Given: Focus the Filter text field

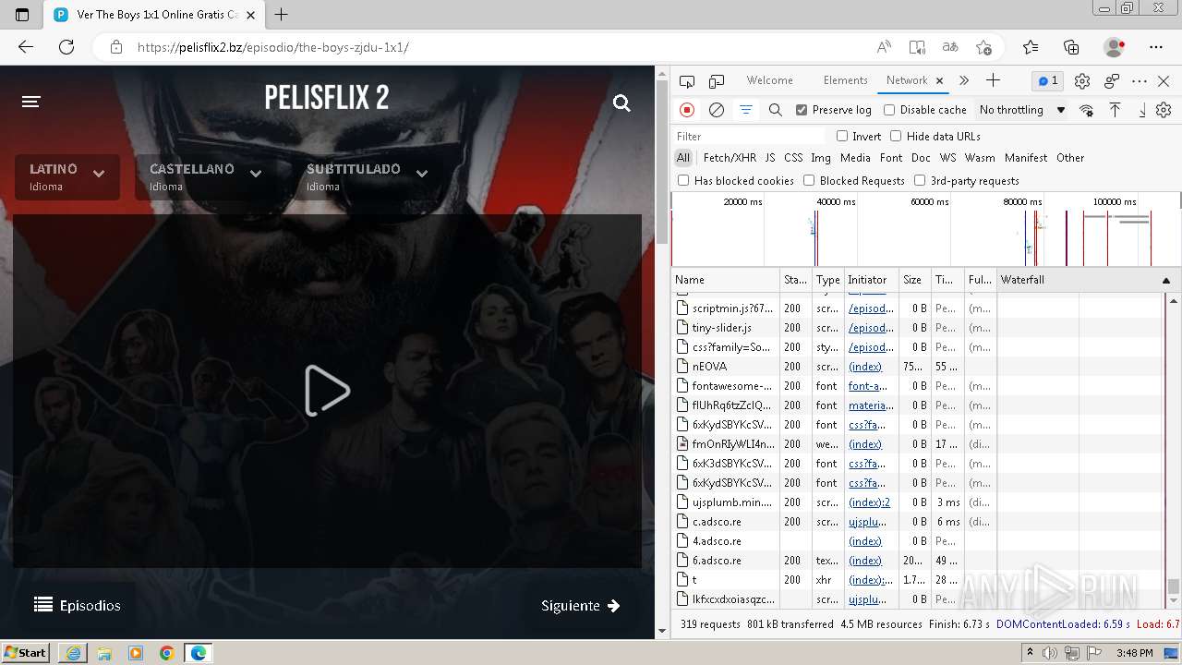Looking at the screenshot, I should click(750, 136).
